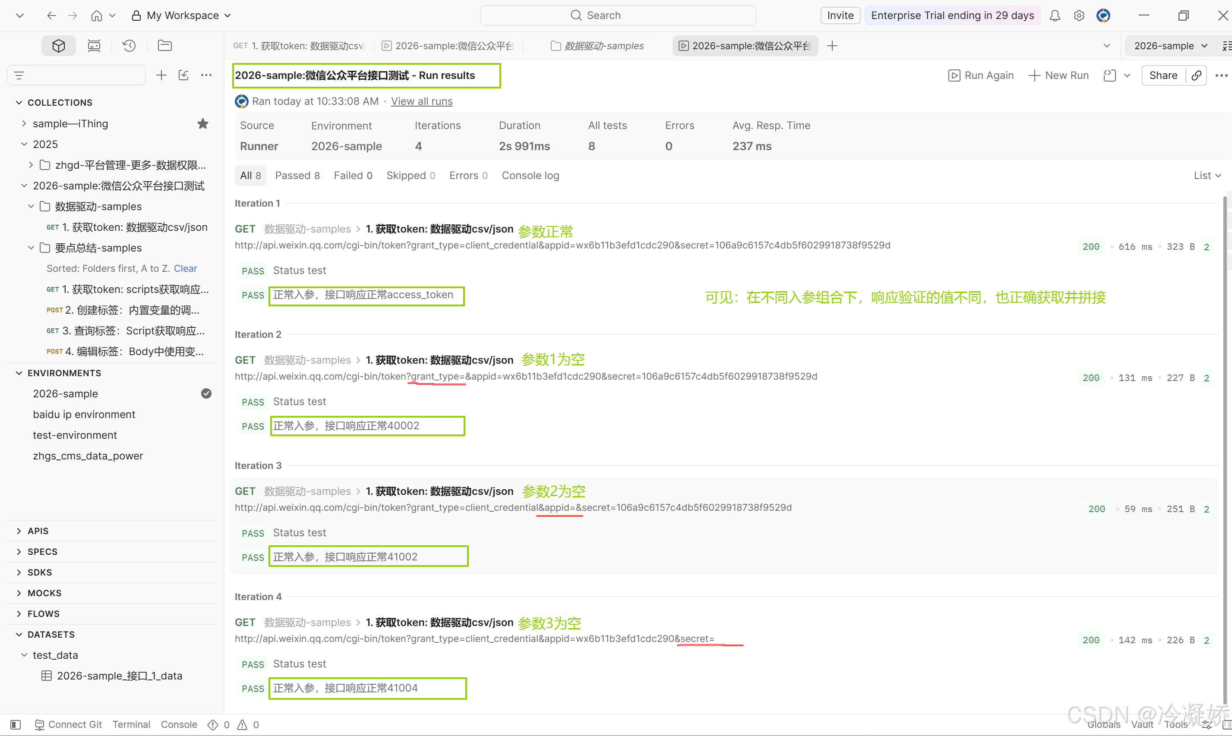Click the Enterprise Trial ending banner

[952, 16]
